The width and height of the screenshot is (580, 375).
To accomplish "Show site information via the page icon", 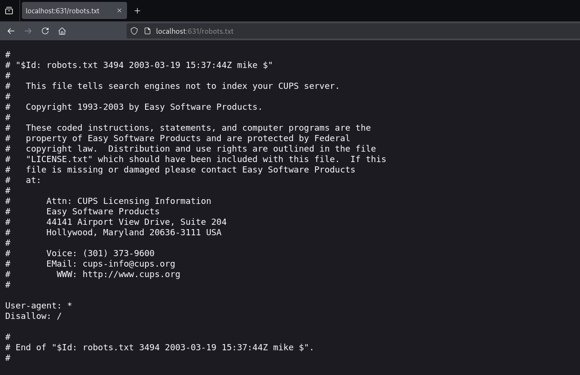I will tap(147, 31).
